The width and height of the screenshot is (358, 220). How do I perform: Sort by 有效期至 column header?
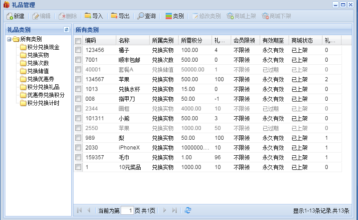(274, 40)
